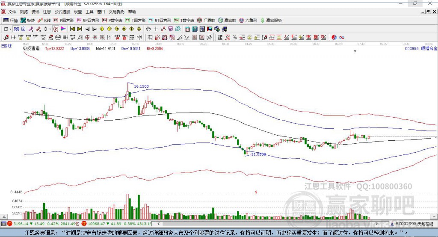Screen dimensions: 438x237
Task: Click the black left arrow icon
Action: point(87,29)
